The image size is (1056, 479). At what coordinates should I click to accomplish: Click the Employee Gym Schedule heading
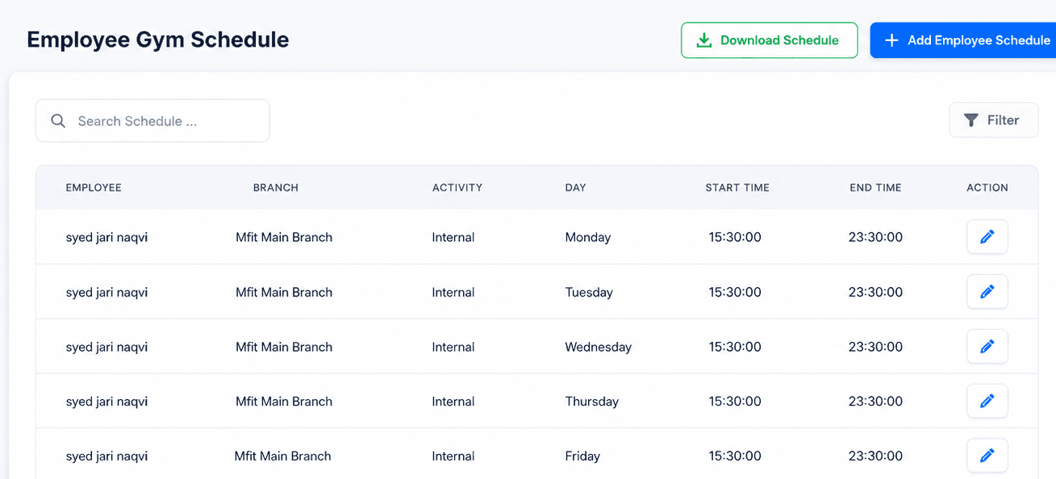(158, 40)
